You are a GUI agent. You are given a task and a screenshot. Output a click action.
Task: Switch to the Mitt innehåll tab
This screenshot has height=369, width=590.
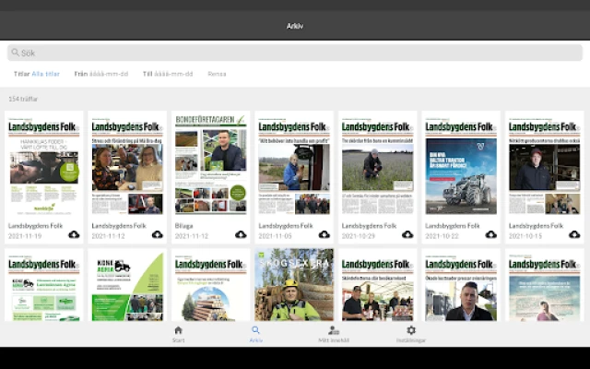coord(333,334)
